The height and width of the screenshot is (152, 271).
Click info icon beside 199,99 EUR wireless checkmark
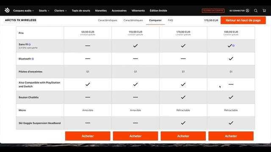click(x=233, y=46)
